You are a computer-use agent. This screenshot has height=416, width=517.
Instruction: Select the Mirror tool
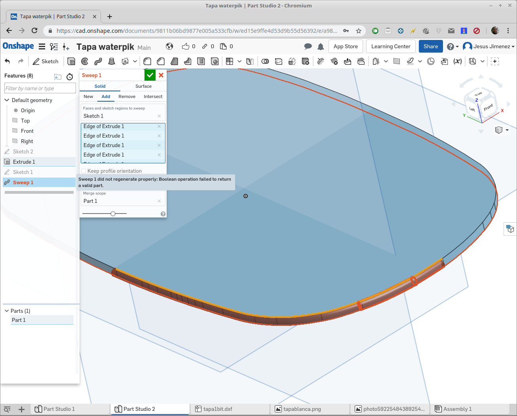[x=250, y=61]
